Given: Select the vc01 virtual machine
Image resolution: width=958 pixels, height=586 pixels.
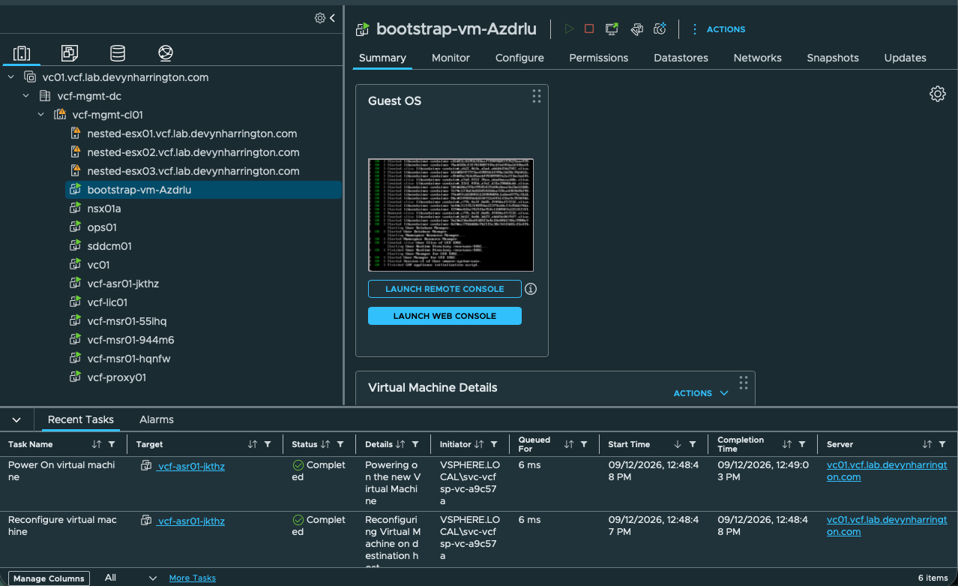Looking at the screenshot, I should coord(98,265).
